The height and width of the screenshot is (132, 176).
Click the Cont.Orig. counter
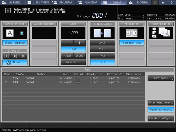click(x=131, y=15)
